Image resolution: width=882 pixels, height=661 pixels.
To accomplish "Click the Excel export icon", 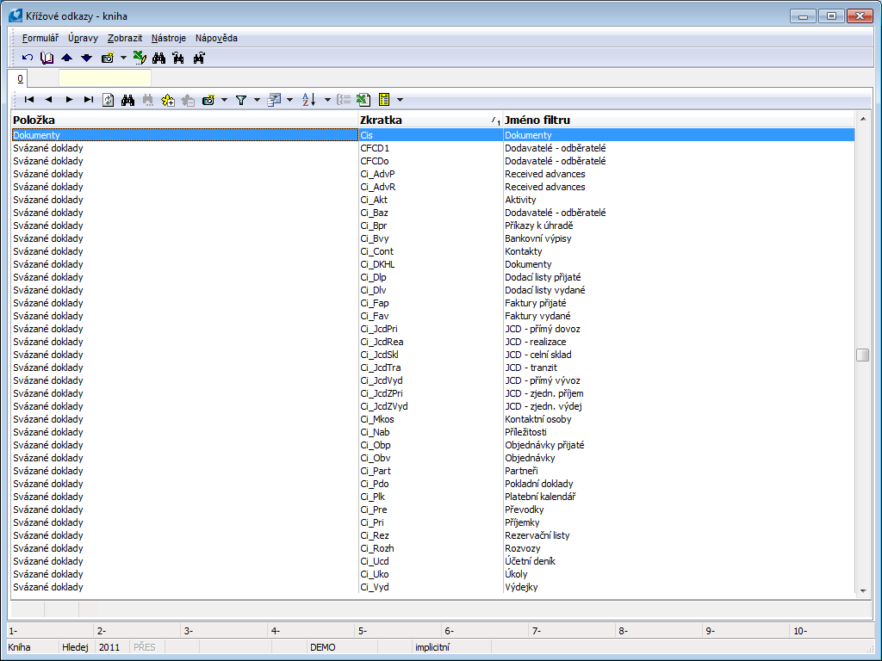I will click(363, 100).
